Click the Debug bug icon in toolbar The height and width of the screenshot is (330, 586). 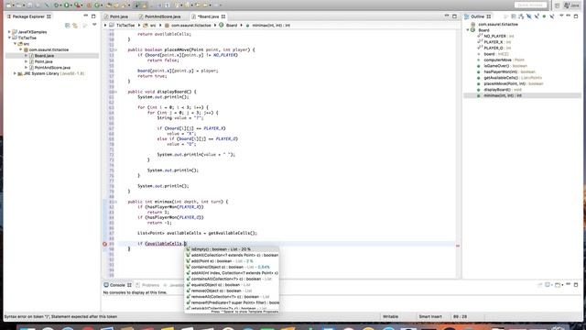56,5
